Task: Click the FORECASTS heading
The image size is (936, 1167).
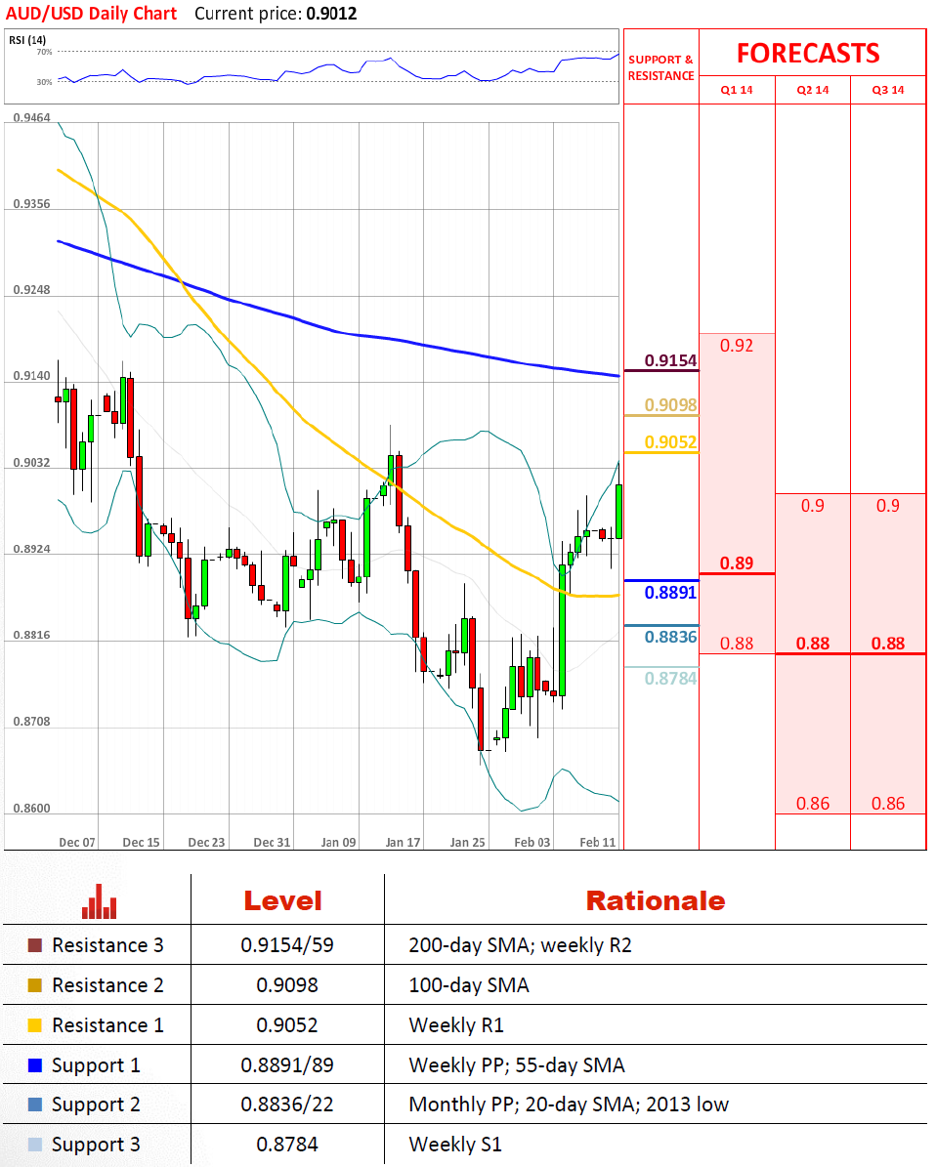Action: pyautogui.click(x=808, y=54)
